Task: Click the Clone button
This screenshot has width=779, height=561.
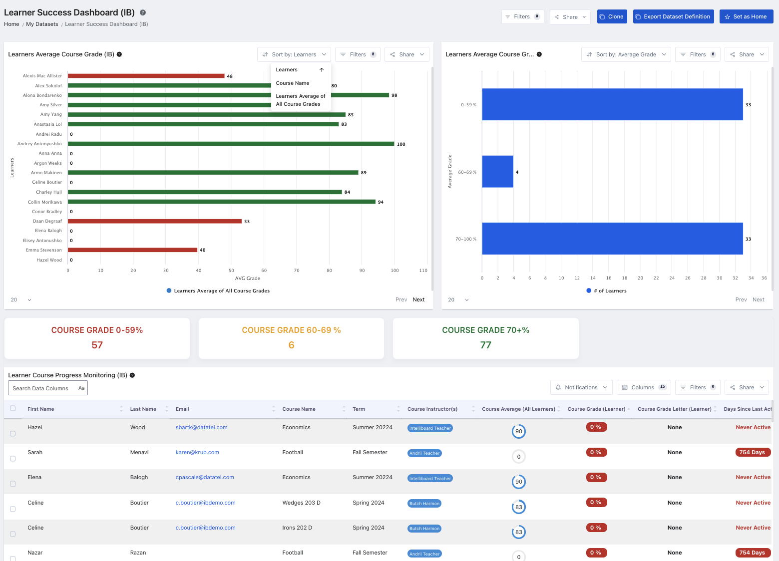Action: (611, 16)
